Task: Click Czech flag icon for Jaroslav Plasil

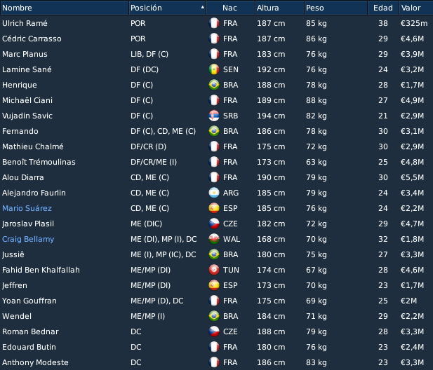Action: pos(214,224)
